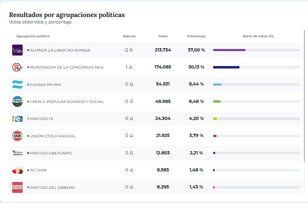Screen dimensions: 308x203
Task: Click the Alianza La Libertad Avanza logo
Action: 17,50
